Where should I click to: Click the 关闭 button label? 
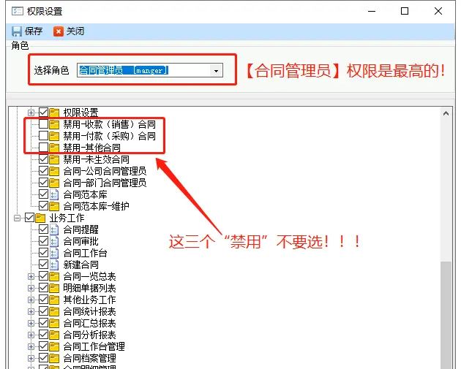75,31
